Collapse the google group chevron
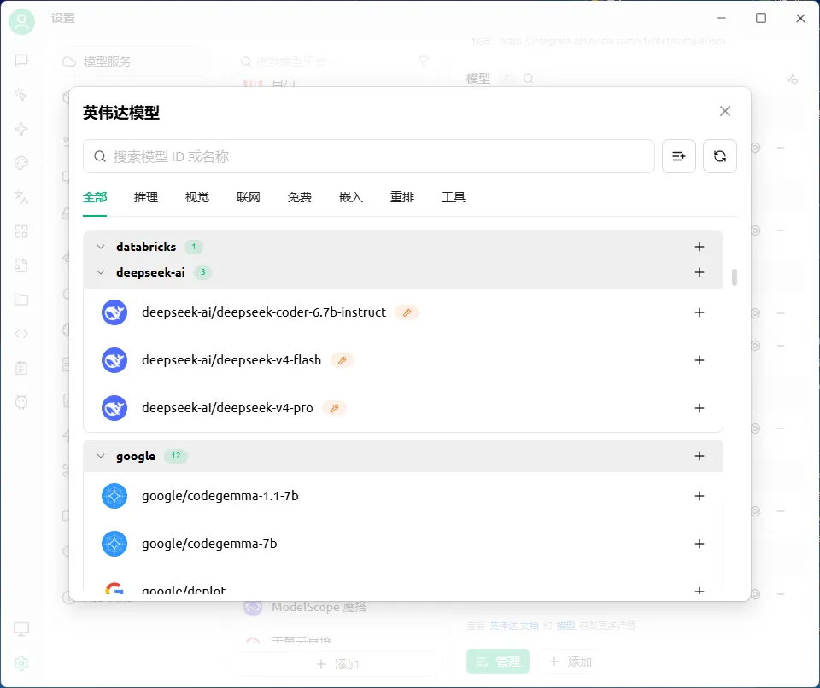 click(x=101, y=456)
